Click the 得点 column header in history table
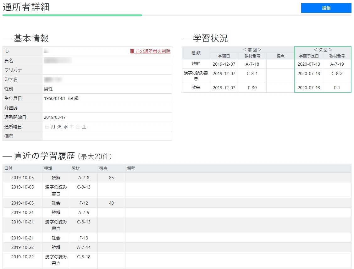 [104, 168]
